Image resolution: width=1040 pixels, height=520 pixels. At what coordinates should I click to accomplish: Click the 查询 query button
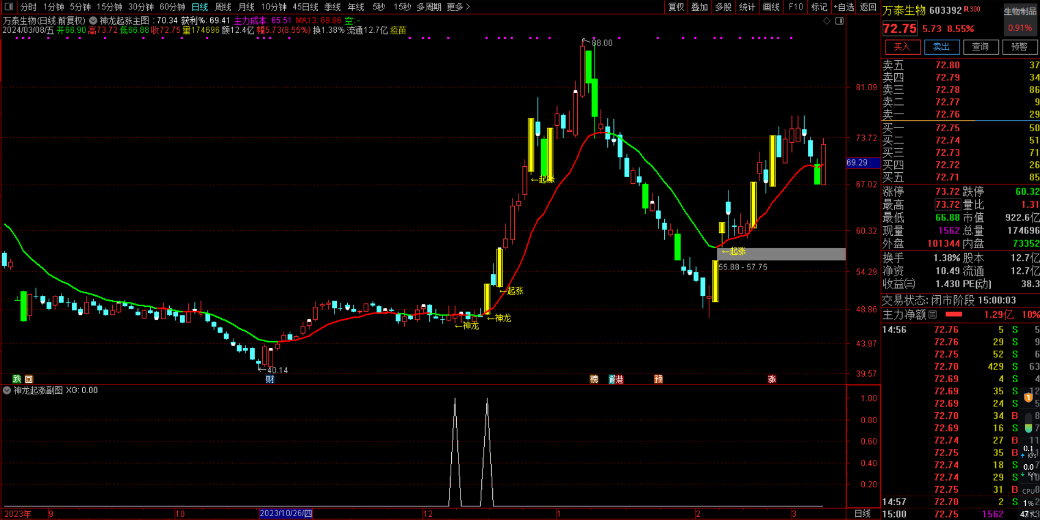tap(980, 47)
